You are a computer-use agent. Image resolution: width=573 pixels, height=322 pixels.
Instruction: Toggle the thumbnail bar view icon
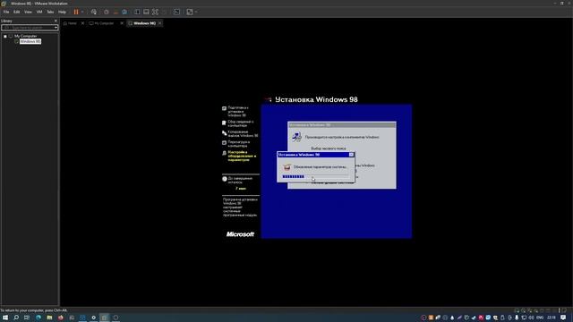(x=146, y=12)
